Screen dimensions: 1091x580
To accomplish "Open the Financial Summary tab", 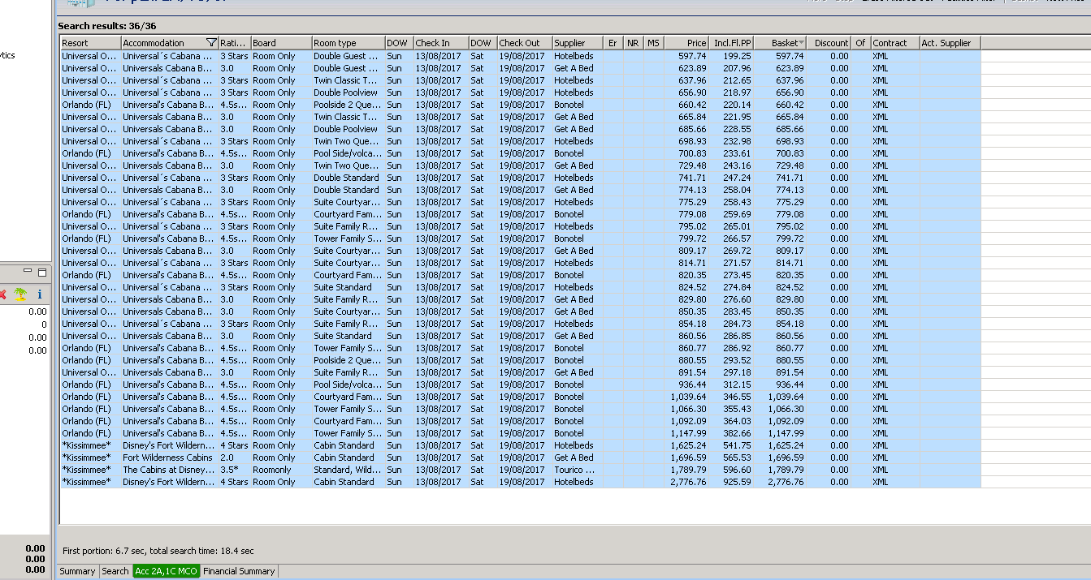I will (239, 571).
